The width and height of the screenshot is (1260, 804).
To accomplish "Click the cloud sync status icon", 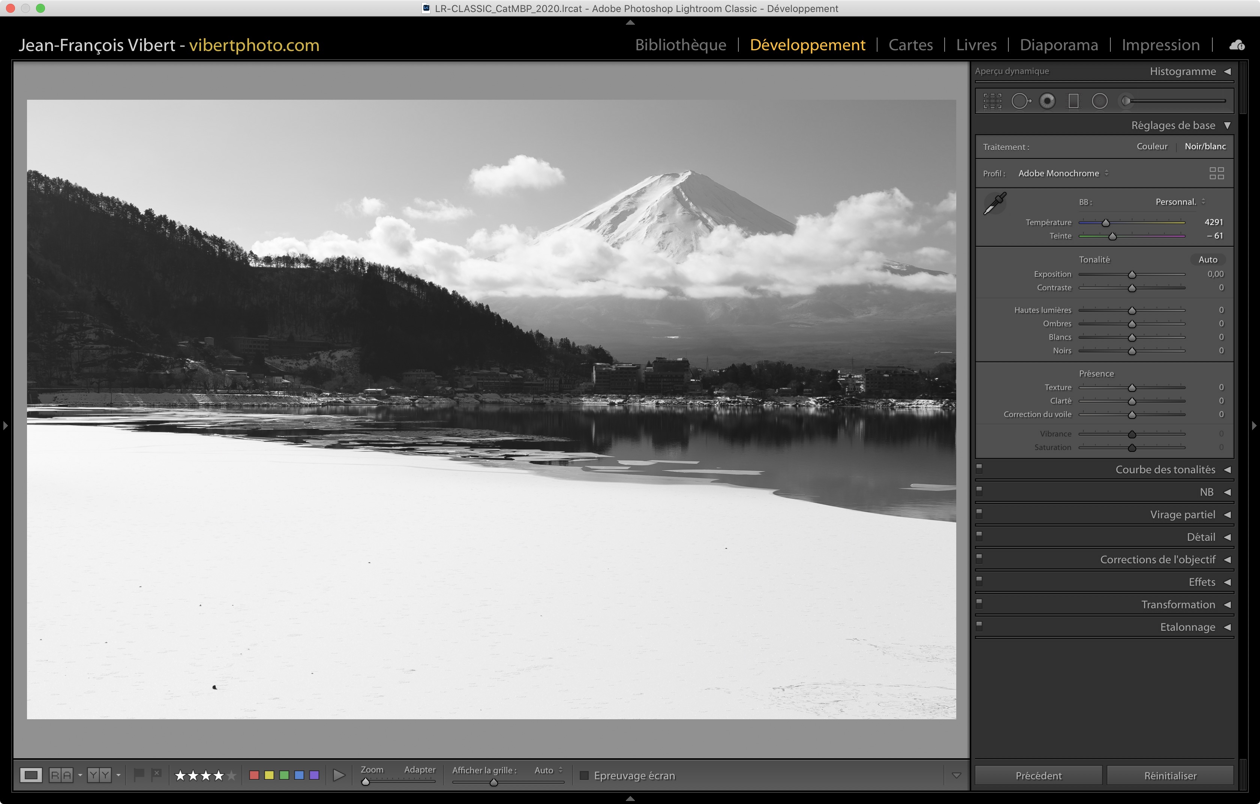I will point(1237,45).
